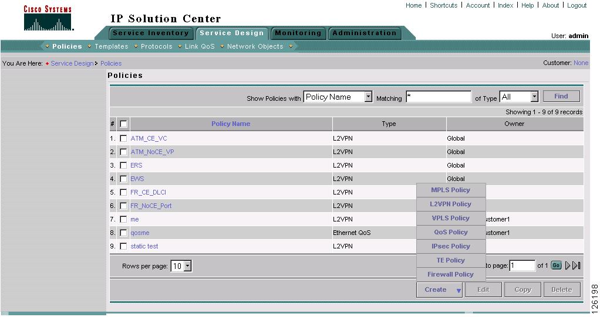Switch to Service Design tab
600x317 pixels.
tap(232, 33)
